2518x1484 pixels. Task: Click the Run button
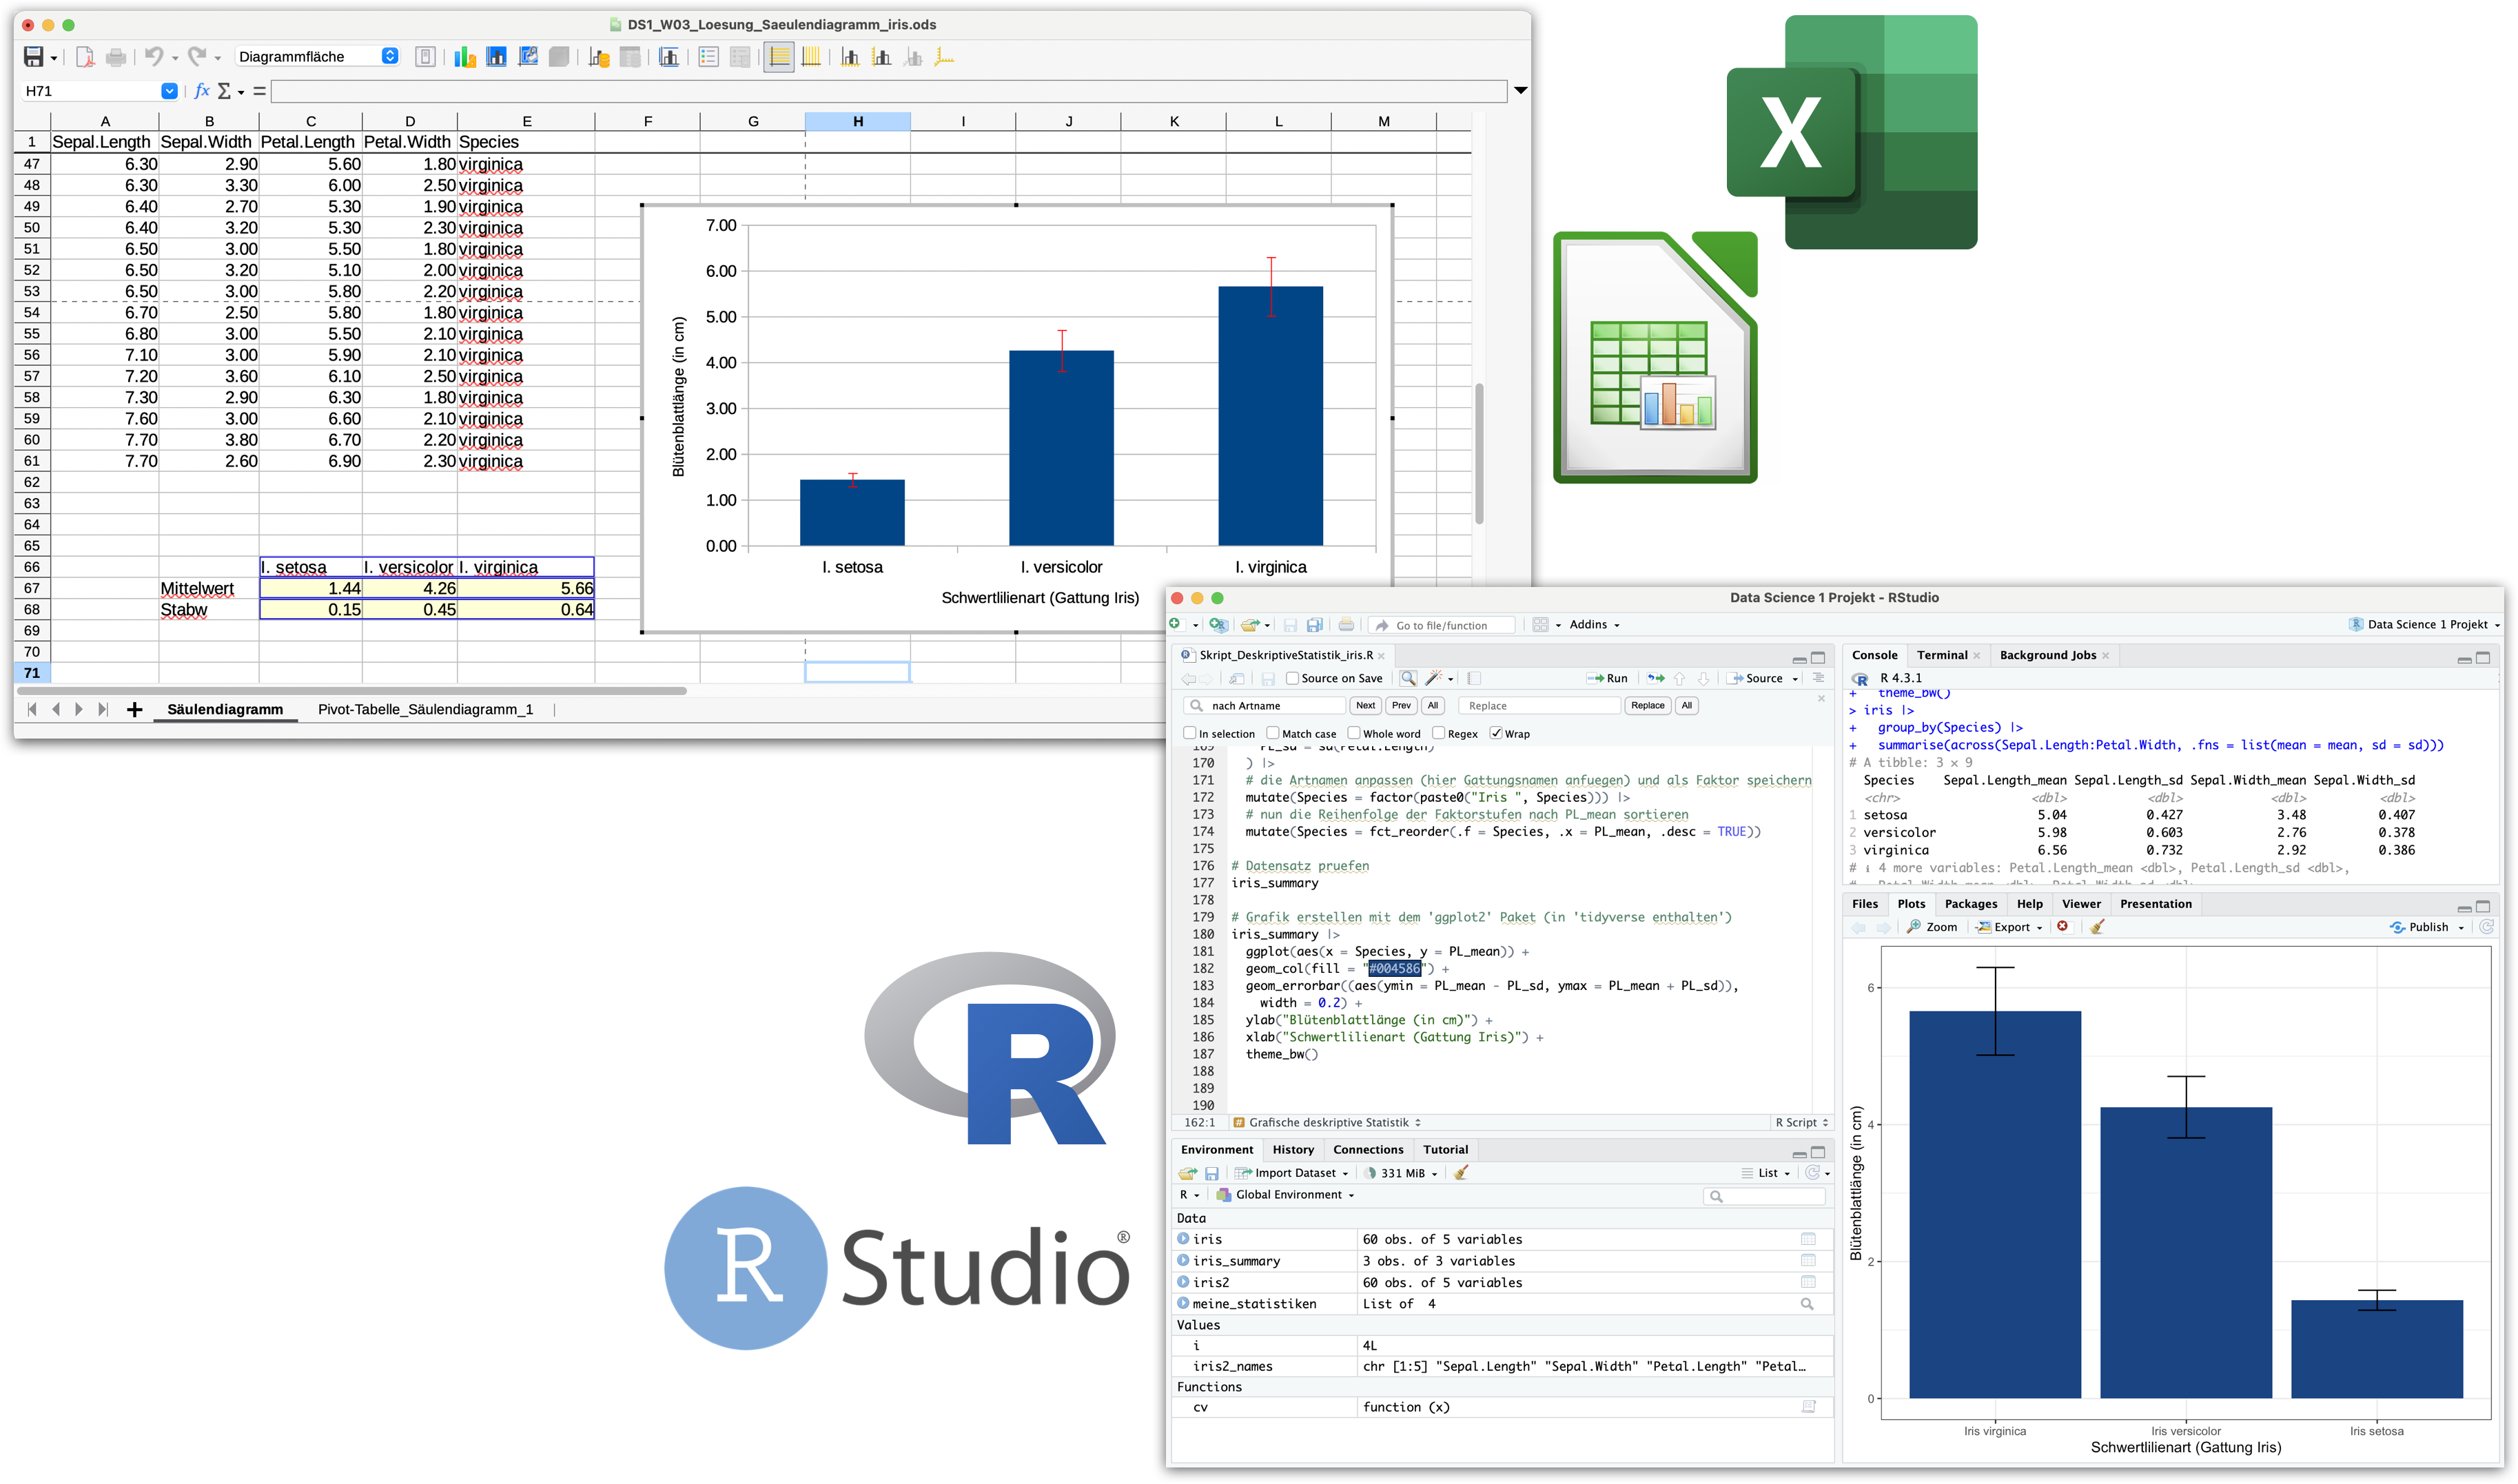(1607, 678)
